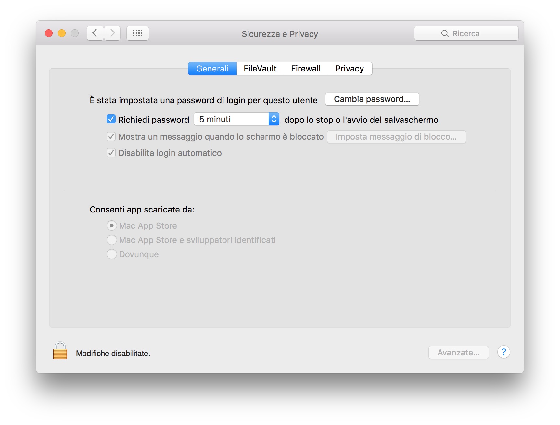Viewport: 560px width, 425px height.
Task: Click into the Ricerca search field
Action: tap(466, 33)
